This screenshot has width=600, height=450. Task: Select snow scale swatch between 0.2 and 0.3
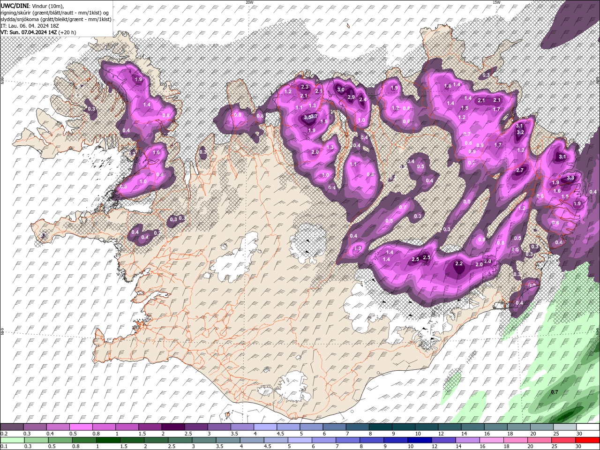click(12, 427)
